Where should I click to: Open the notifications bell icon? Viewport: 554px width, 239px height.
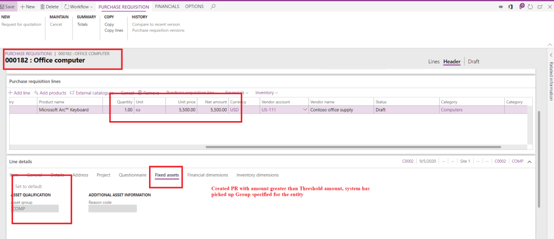[521, 6]
